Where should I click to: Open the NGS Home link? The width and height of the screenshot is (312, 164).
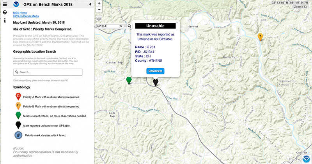click(20, 13)
